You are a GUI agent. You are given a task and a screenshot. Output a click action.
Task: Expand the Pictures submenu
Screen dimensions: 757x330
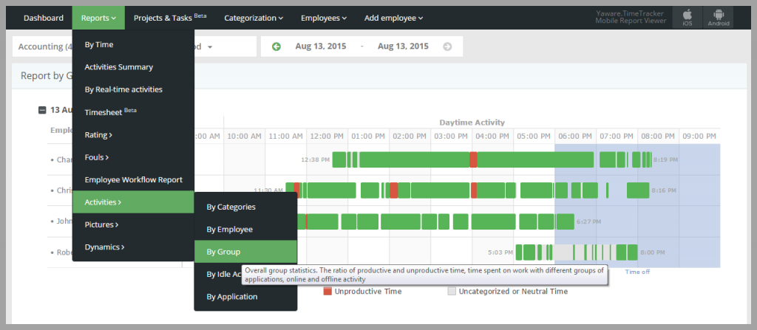coord(133,224)
